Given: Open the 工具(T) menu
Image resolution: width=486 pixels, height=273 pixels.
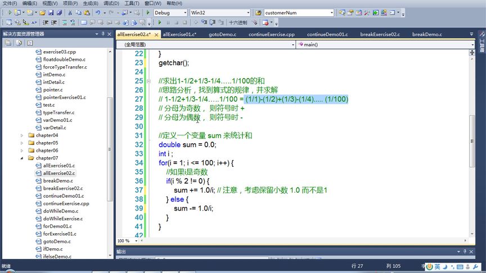Looking at the screenshot, I should (x=132, y=3).
